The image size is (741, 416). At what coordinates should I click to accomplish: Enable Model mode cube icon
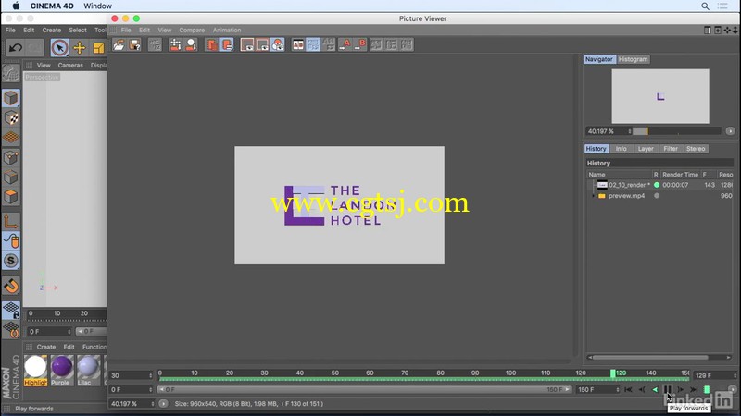[11, 98]
